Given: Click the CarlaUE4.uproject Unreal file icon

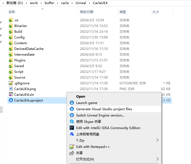Looking at the screenshot, I should coord(11,100).
